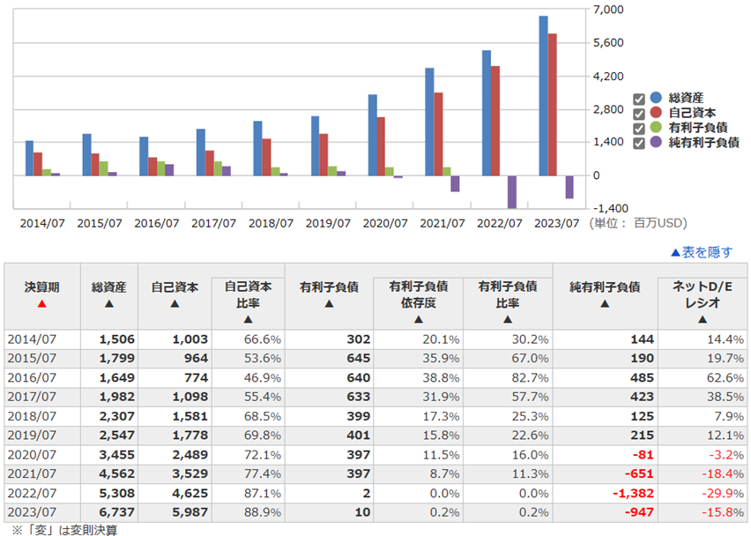Click the purple 純有利子負債 legend circle
The image size is (751, 536).
[x=655, y=143]
